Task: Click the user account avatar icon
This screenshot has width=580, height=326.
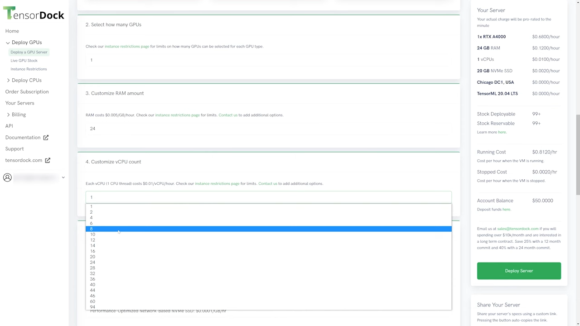Action: [x=7, y=177]
